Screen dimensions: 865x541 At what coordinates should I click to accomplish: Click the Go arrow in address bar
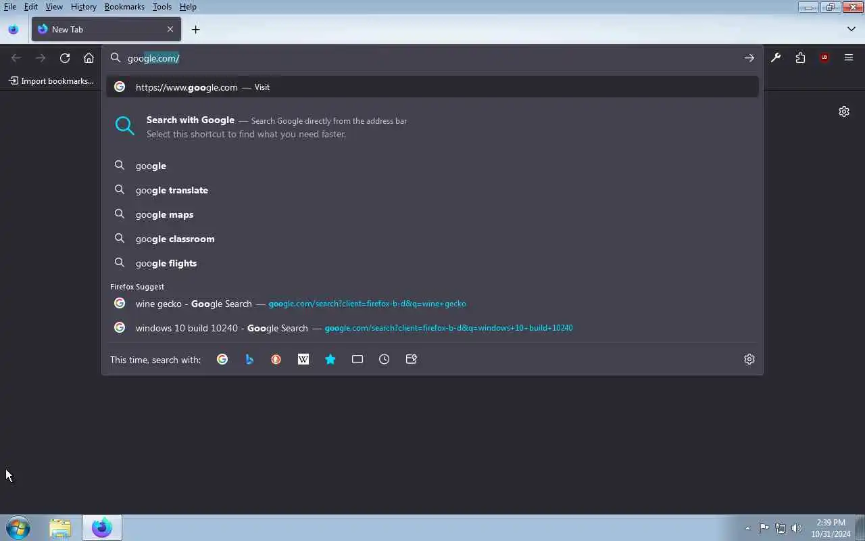[749, 58]
